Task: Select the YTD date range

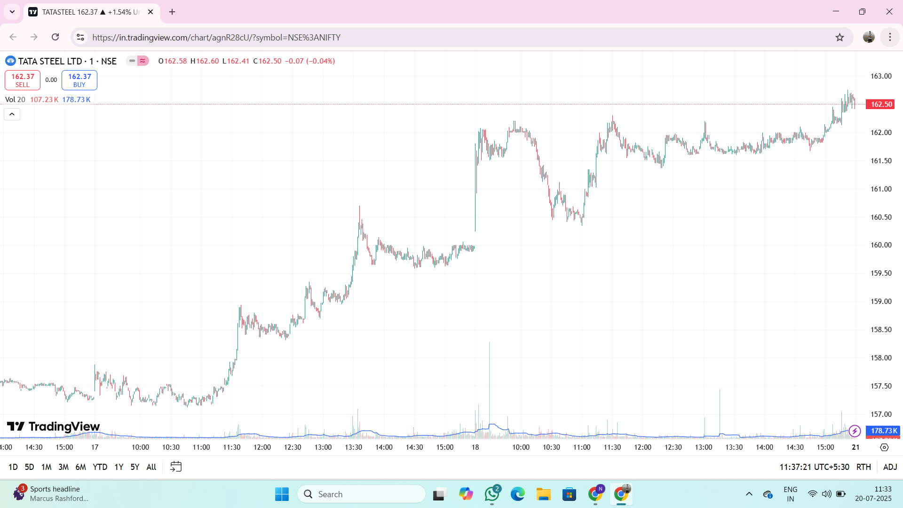Action: coord(100,467)
